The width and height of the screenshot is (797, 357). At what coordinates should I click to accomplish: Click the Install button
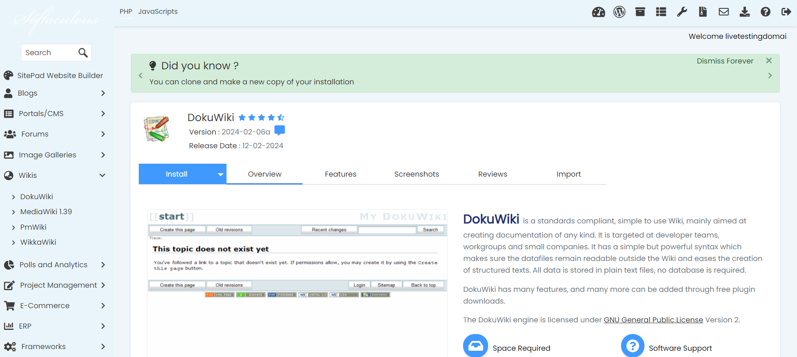(x=176, y=174)
